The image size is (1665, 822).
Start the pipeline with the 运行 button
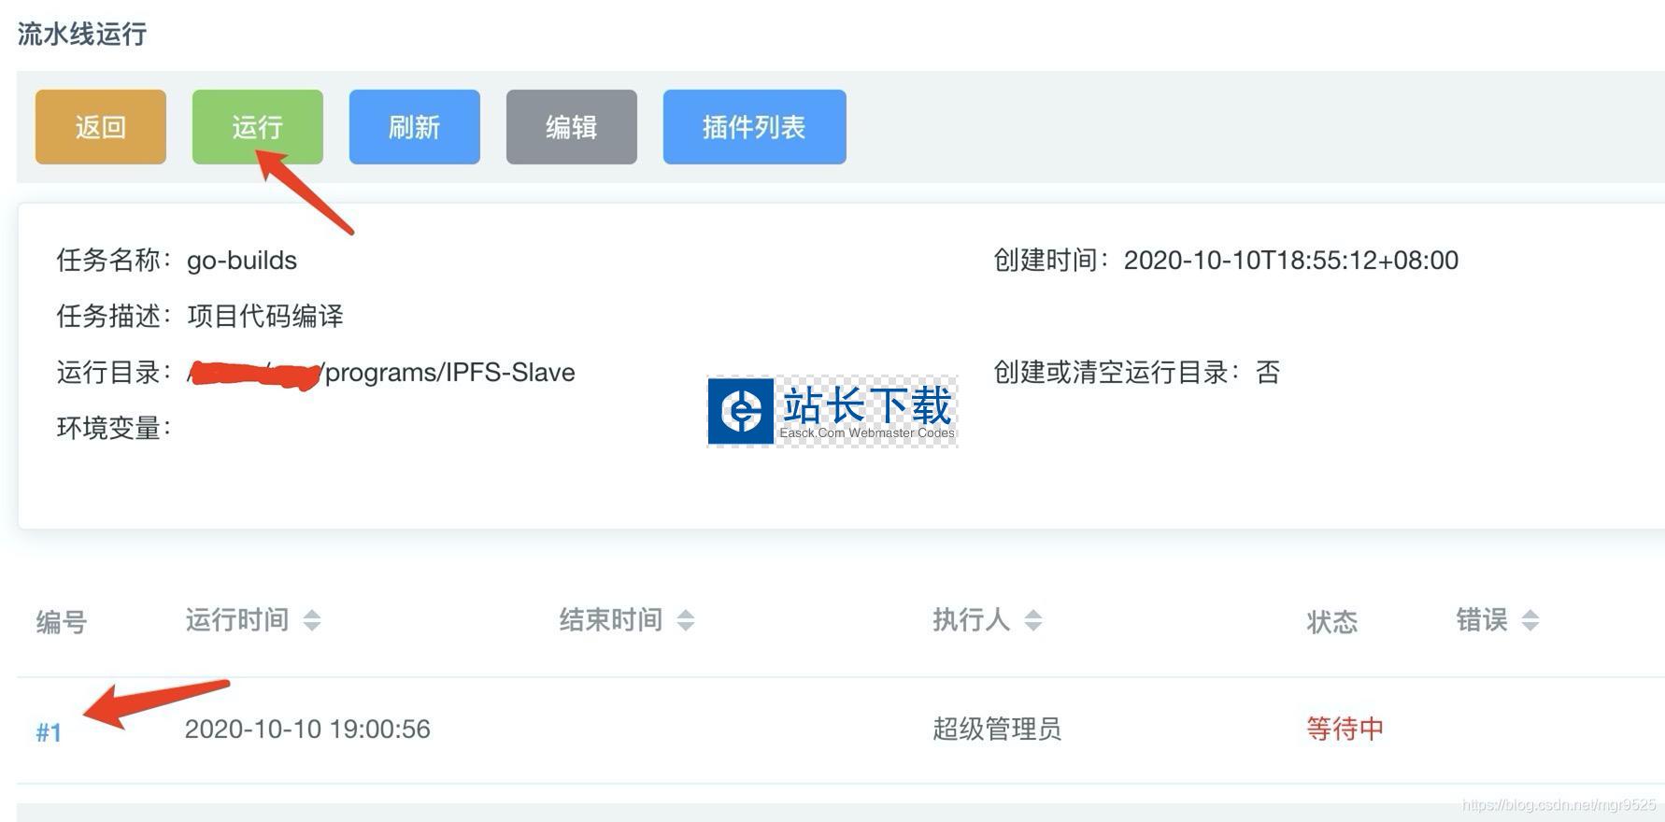257,127
